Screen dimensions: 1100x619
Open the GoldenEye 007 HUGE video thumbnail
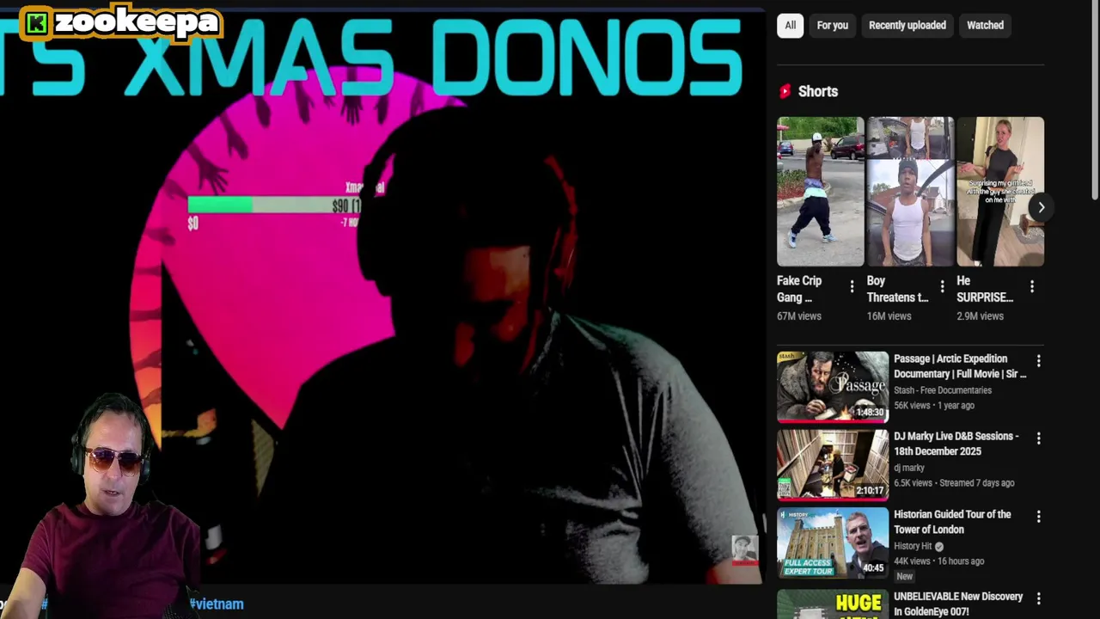tap(833, 603)
